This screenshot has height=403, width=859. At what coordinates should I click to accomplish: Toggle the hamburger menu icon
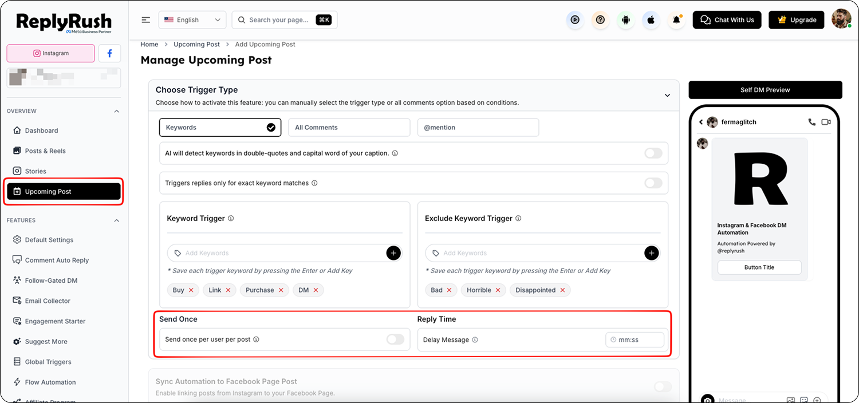146,20
